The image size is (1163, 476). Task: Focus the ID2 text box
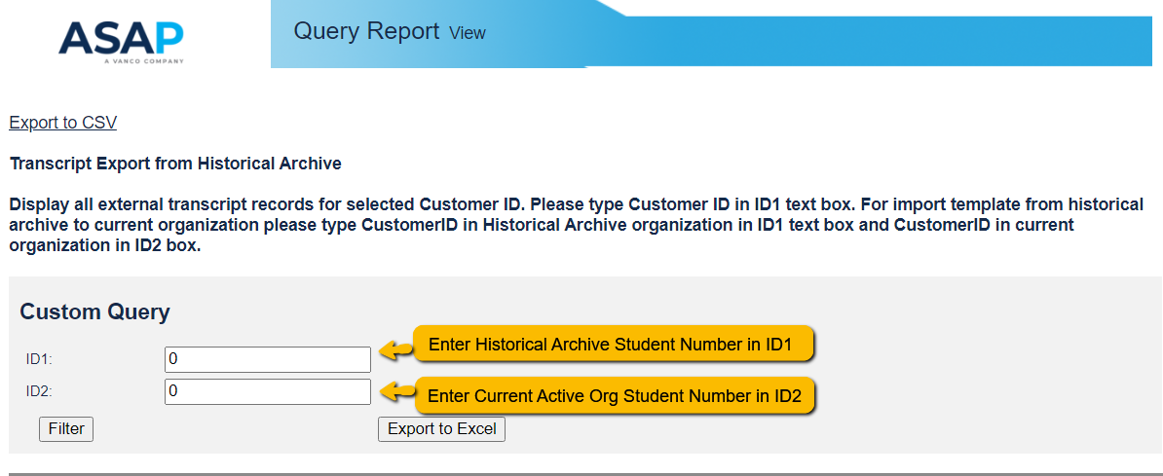268,391
